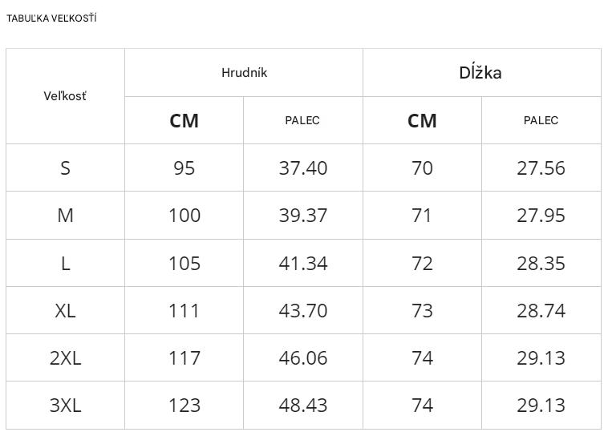
Task: Click the Hrudník header cell
Action: pyautogui.click(x=244, y=73)
